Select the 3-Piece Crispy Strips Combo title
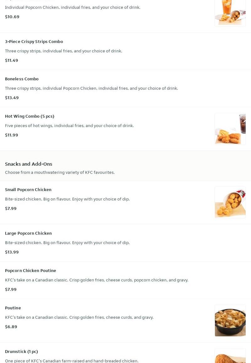The image size is (251, 363). coord(34,41)
